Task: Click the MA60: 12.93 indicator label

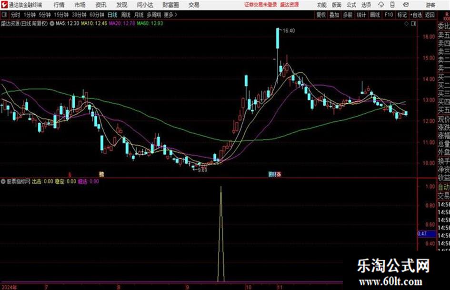Action: [x=150, y=23]
